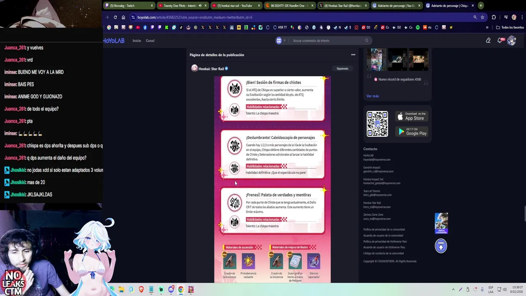Viewport: 526px width, 296px height.
Task: Open the browser home page
Action: coord(123,17)
